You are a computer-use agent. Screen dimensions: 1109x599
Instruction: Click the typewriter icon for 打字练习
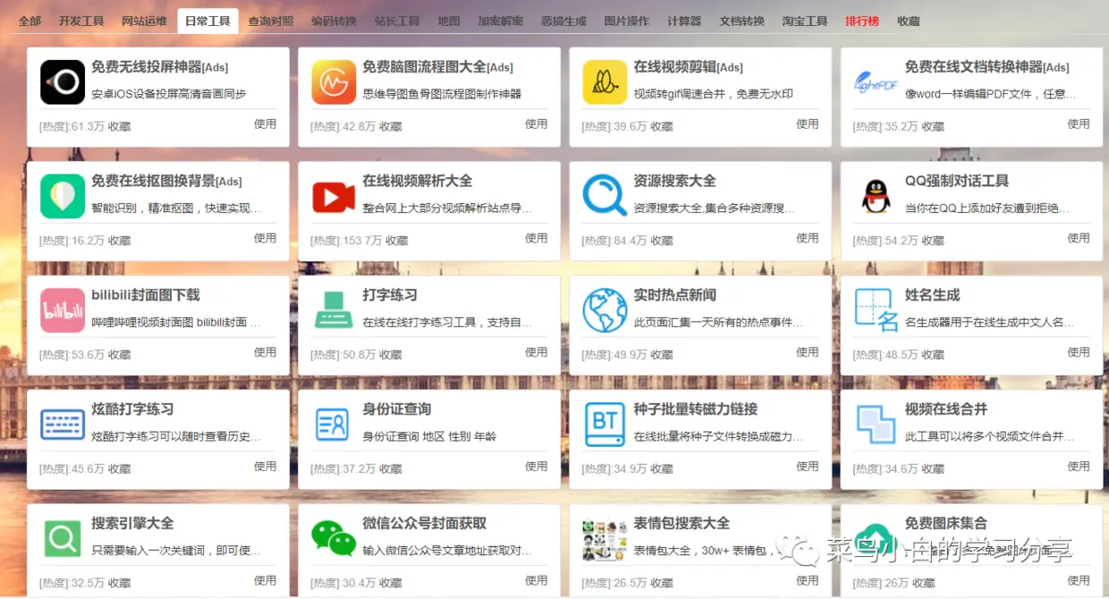coord(334,311)
